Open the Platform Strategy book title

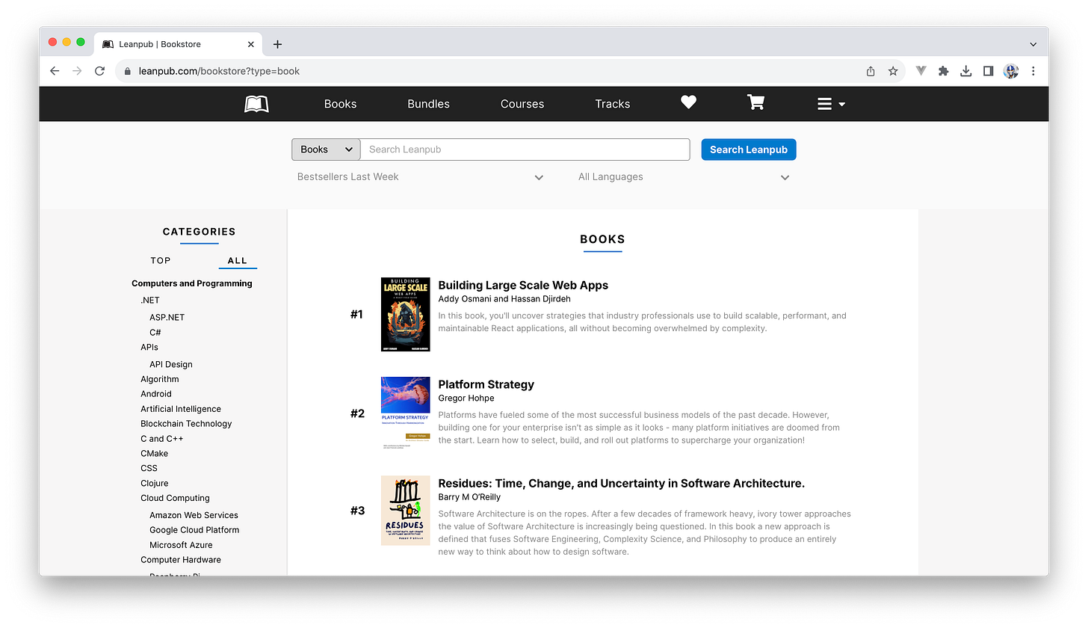486,384
